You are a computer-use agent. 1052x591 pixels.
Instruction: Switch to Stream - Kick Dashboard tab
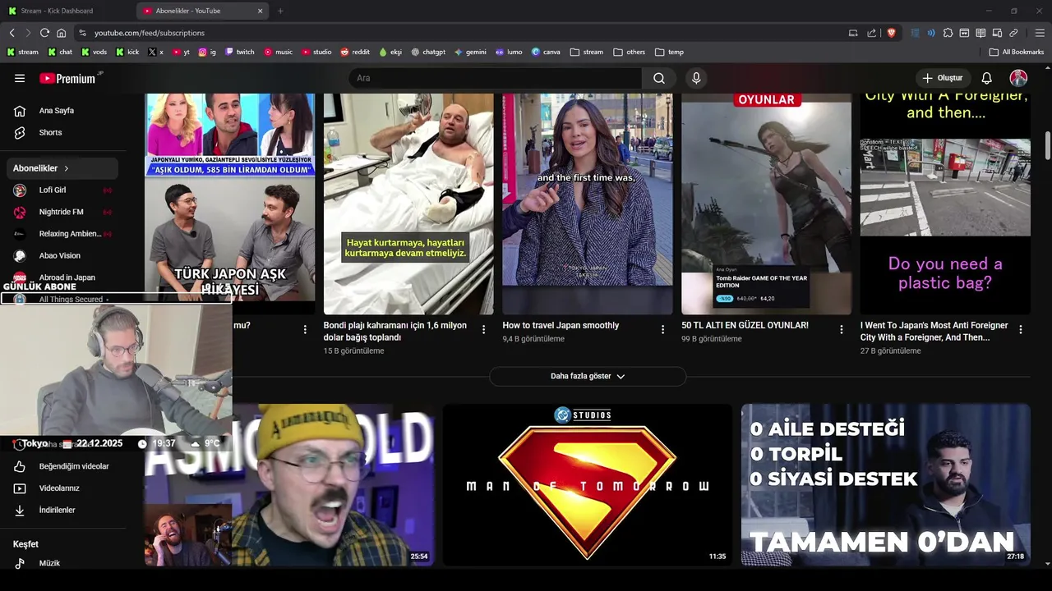(66, 11)
